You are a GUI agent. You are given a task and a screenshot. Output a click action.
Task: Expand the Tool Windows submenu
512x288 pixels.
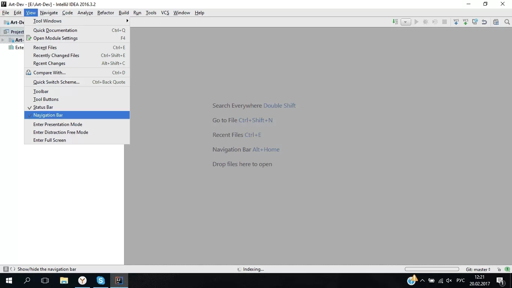tap(77, 21)
